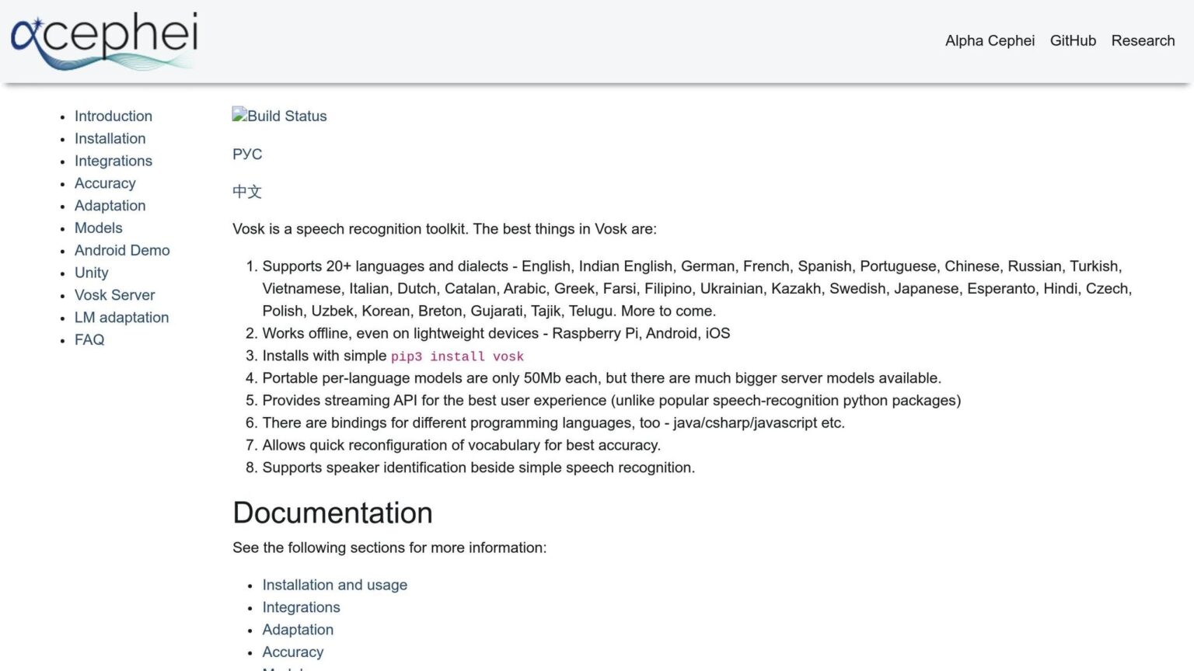Select Introduction in the sidebar
The image size is (1194, 671).
[113, 116]
